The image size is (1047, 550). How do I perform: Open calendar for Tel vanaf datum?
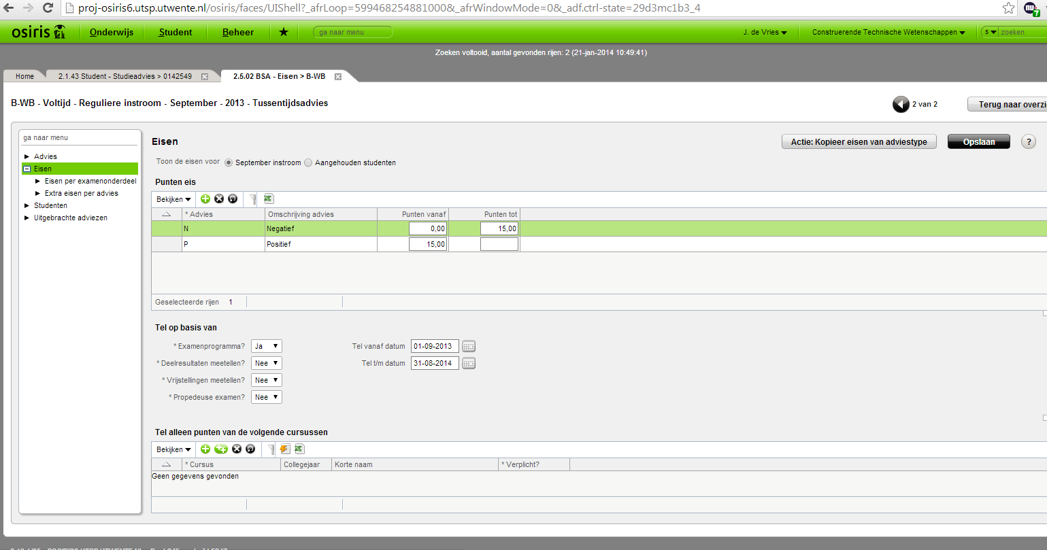(x=469, y=346)
